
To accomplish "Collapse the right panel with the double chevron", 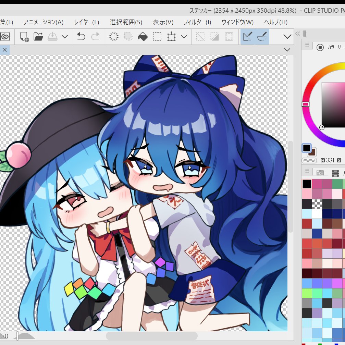I will click(298, 34).
